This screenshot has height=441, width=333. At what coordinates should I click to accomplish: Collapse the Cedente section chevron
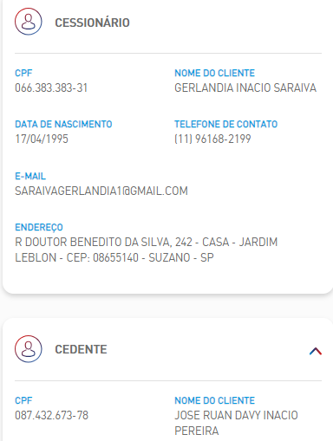[316, 351]
